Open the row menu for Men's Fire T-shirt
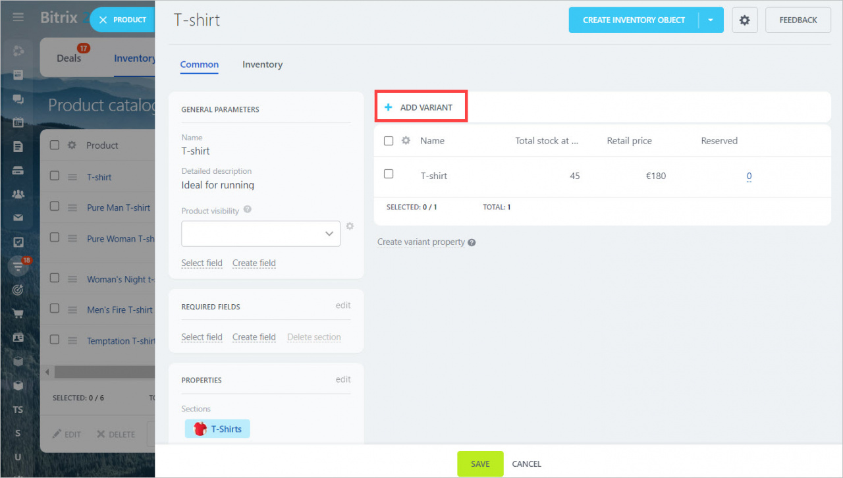The width and height of the screenshot is (843, 478). [72, 309]
